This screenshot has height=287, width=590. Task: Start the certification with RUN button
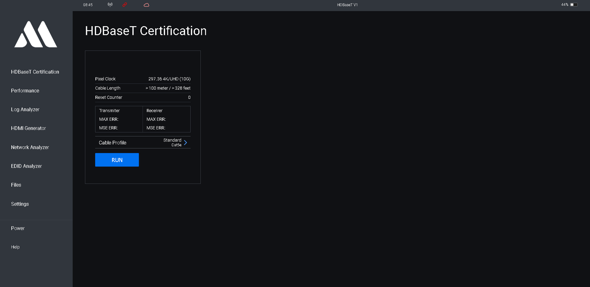tap(117, 160)
